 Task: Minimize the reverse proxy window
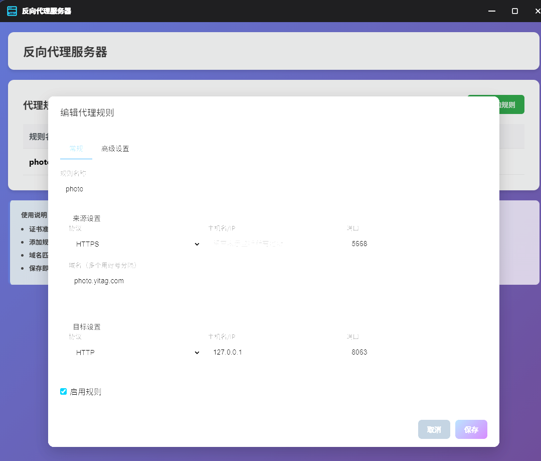point(492,11)
